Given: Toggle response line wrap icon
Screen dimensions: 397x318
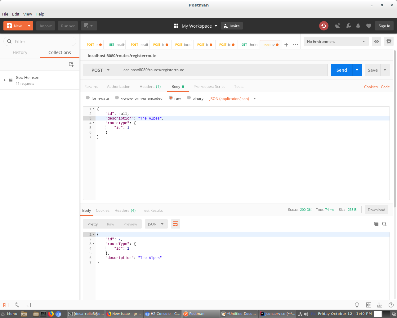Looking at the screenshot, I should click(x=176, y=224).
